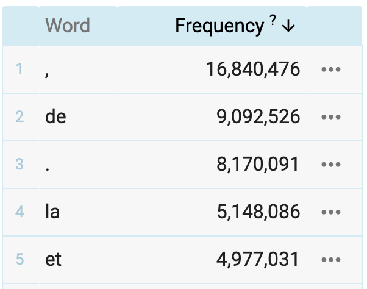The width and height of the screenshot is (367, 289).
Task: Click row number 1
Action: (20, 70)
